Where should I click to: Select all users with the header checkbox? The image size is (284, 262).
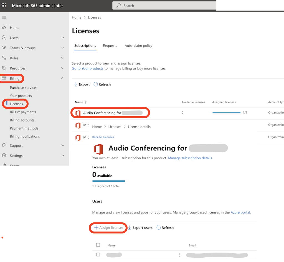click(x=98, y=245)
